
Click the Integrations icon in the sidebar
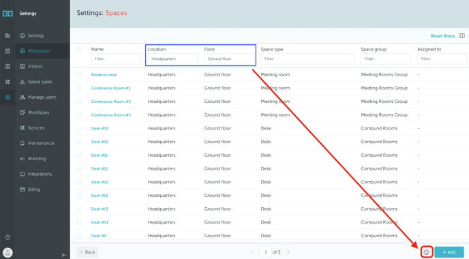(22, 174)
